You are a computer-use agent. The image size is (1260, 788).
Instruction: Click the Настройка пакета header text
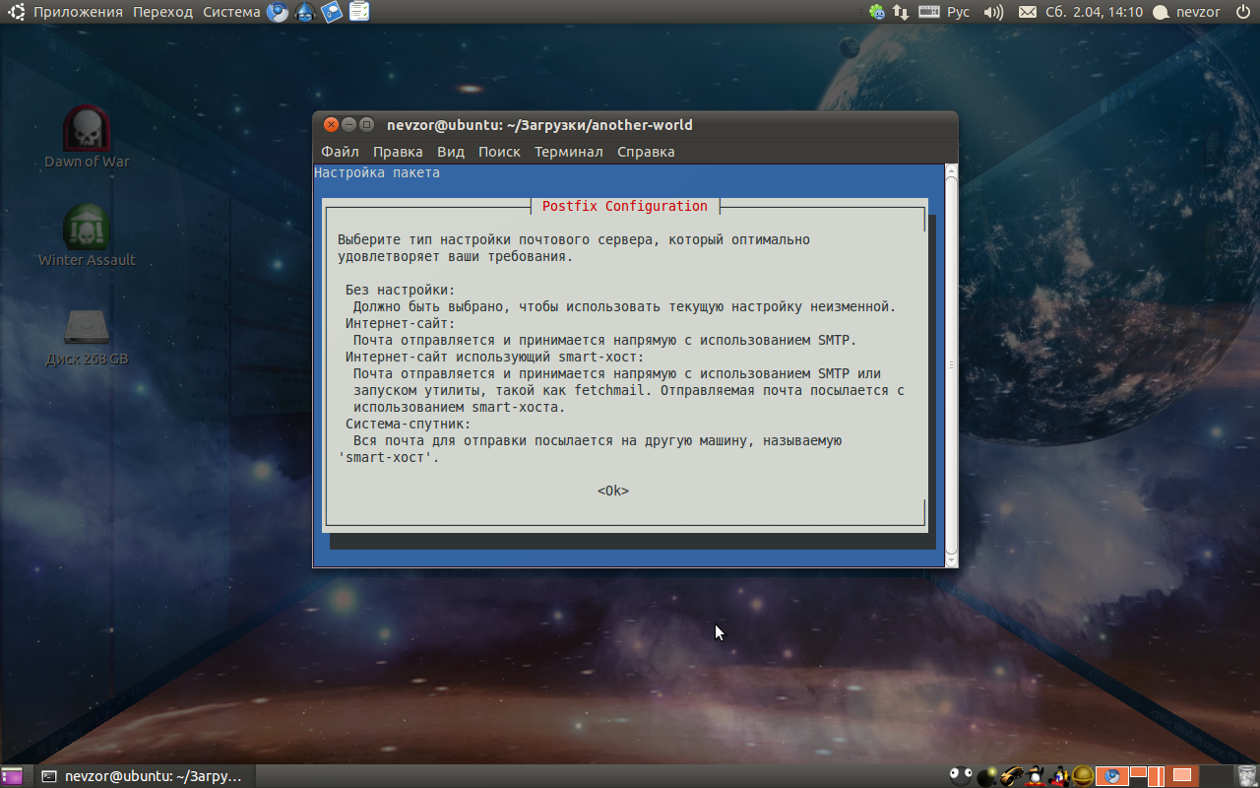coord(377,173)
